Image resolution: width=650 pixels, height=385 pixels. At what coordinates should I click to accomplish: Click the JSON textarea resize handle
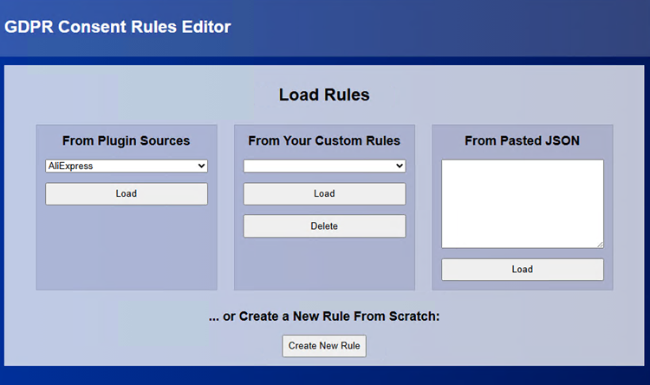coord(600,245)
